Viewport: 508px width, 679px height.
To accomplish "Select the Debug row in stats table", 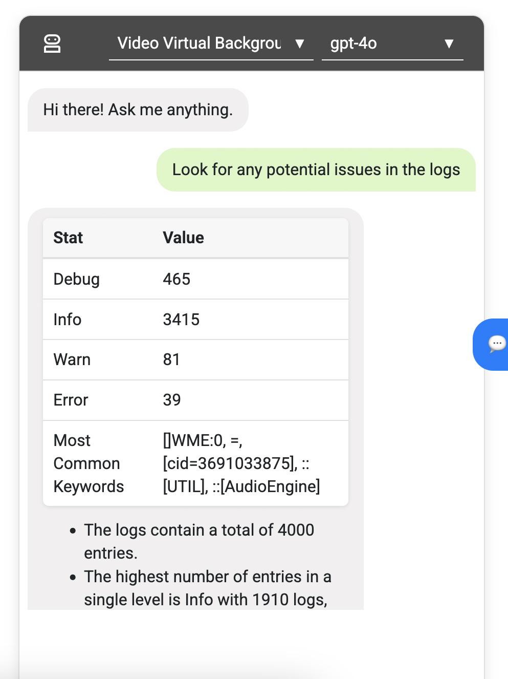I will 195,279.
